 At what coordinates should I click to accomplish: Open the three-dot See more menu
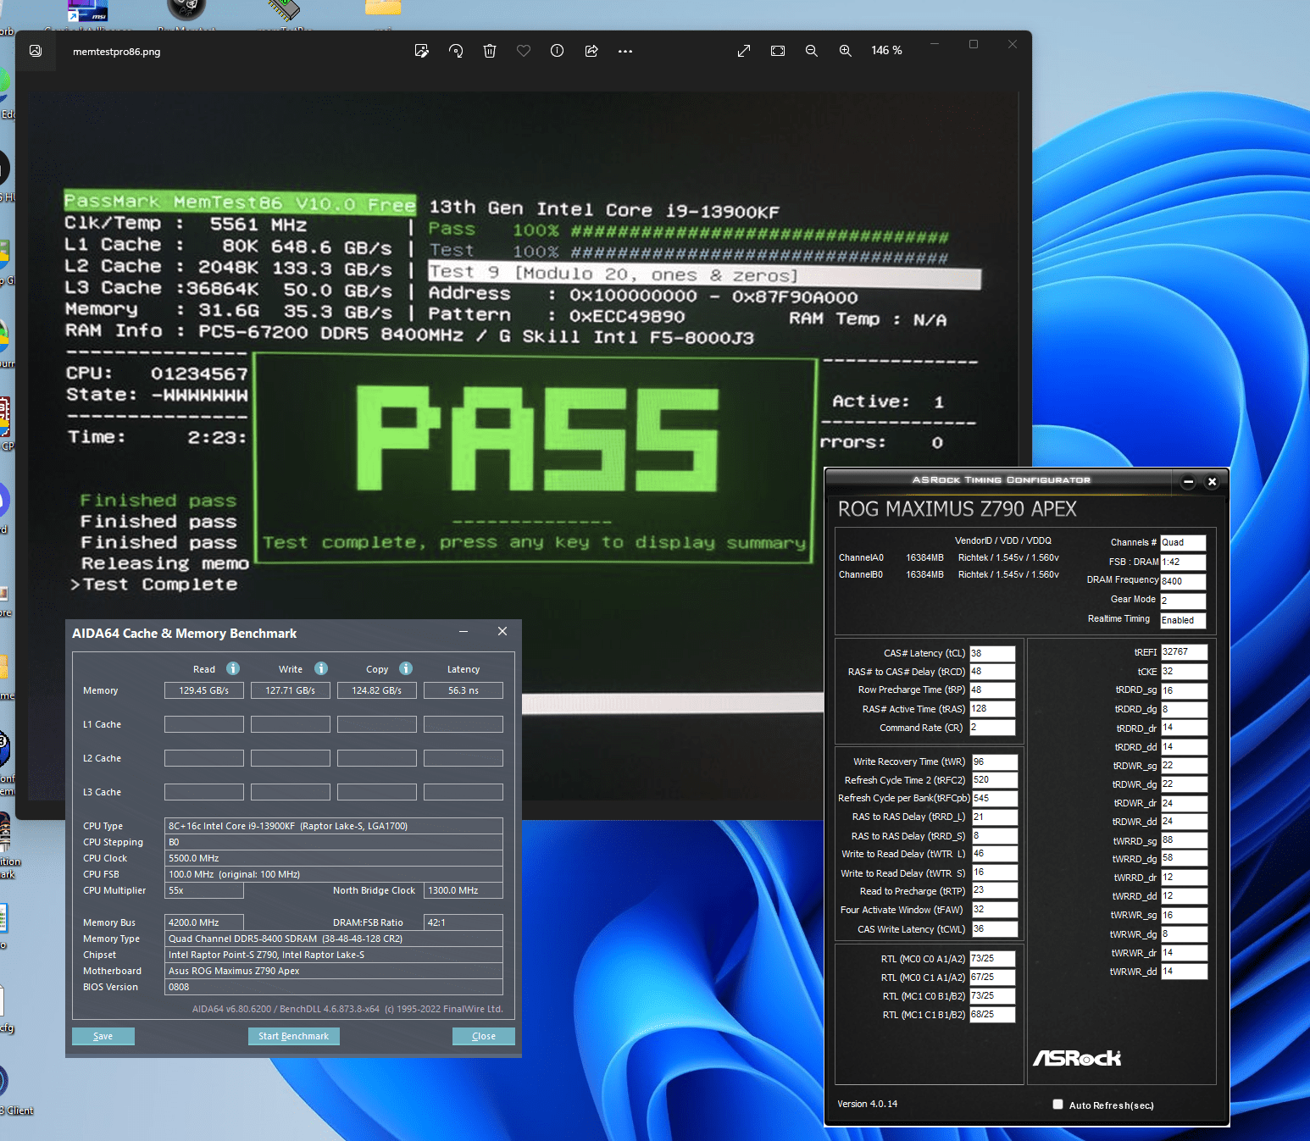pyautogui.click(x=625, y=51)
